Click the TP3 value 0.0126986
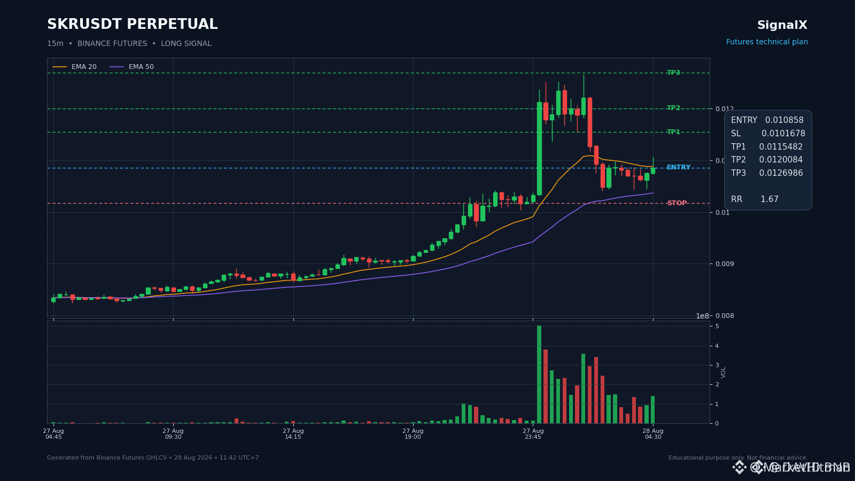 (781, 173)
